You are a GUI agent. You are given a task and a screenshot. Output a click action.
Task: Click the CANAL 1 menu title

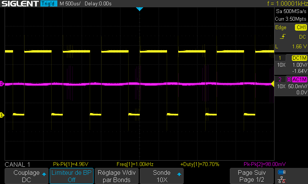point(17,164)
